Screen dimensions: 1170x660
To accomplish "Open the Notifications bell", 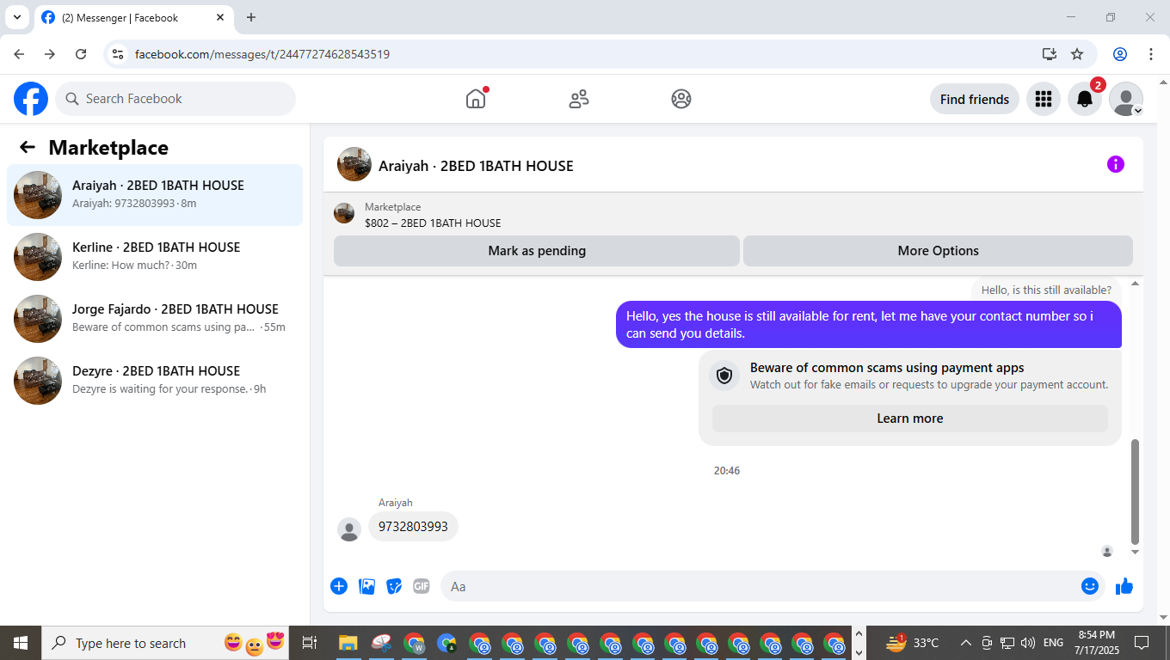I will click(x=1085, y=99).
